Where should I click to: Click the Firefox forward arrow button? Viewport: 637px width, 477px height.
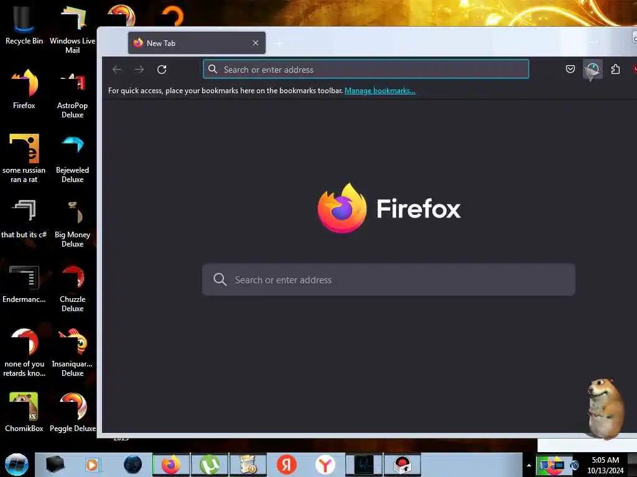pyautogui.click(x=139, y=70)
